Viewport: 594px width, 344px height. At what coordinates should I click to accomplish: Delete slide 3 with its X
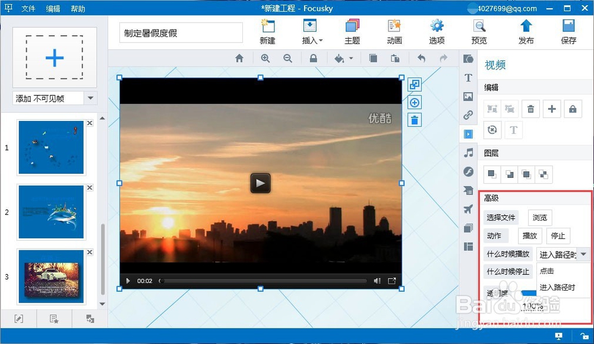click(90, 252)
